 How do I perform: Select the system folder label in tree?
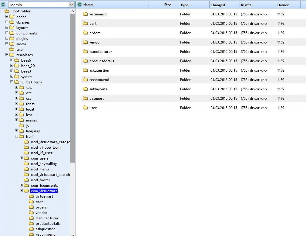[27, 77]
